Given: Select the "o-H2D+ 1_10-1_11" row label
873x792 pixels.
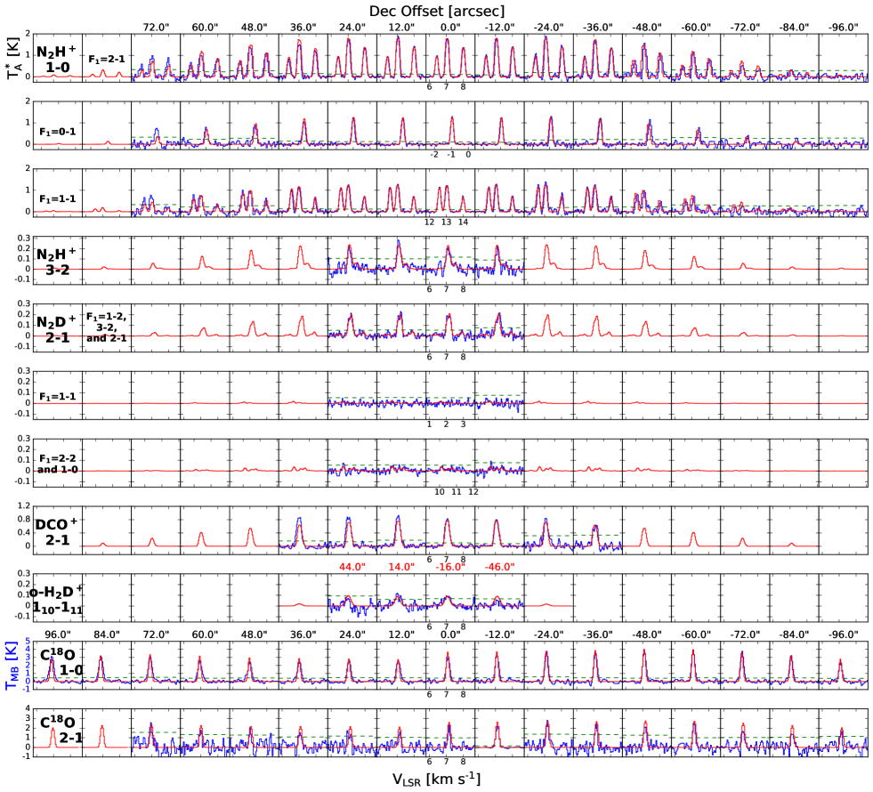Looking at the screenshot, I should [56, 599].
